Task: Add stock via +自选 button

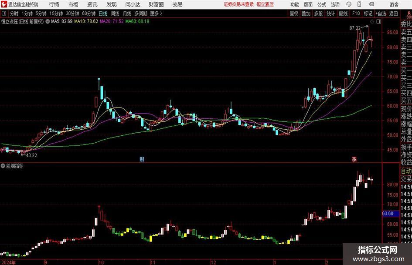Action: [x=381, y=13]
